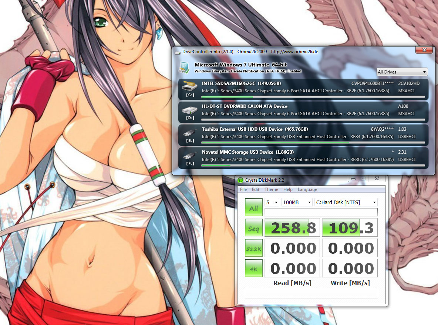
Task: Start the 4K benchmark
Action: click(x=254, y=268)
